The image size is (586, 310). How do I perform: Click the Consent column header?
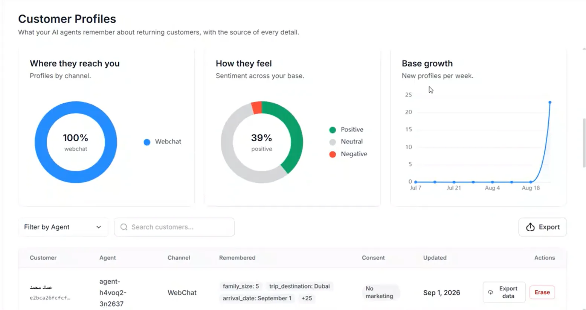[373, 258]
